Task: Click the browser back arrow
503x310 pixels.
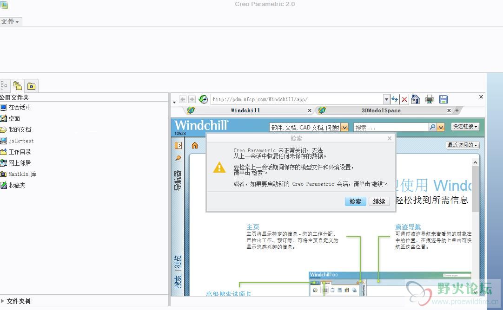Action: pos(183,100)
